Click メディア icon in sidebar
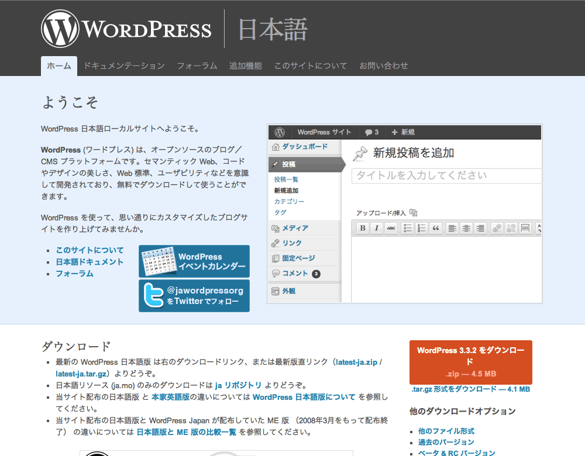This screenshot has width=585, height=456. click(x=276, y=228)
